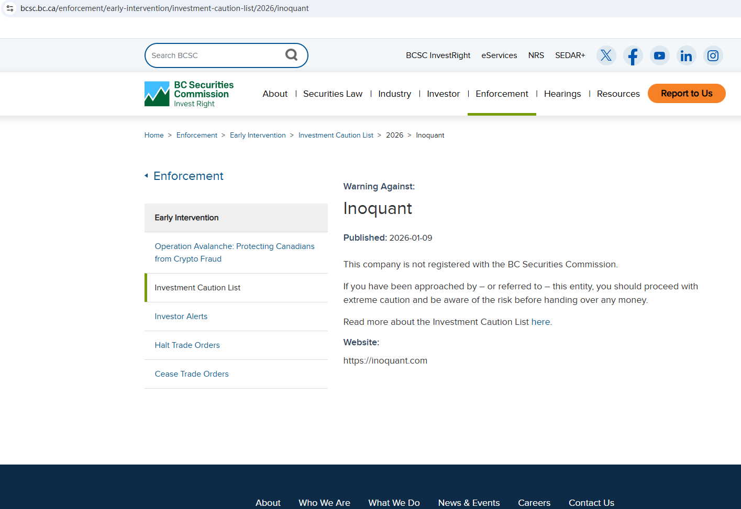
Task: Open the Securities Law menu
Action: (333, 94)
